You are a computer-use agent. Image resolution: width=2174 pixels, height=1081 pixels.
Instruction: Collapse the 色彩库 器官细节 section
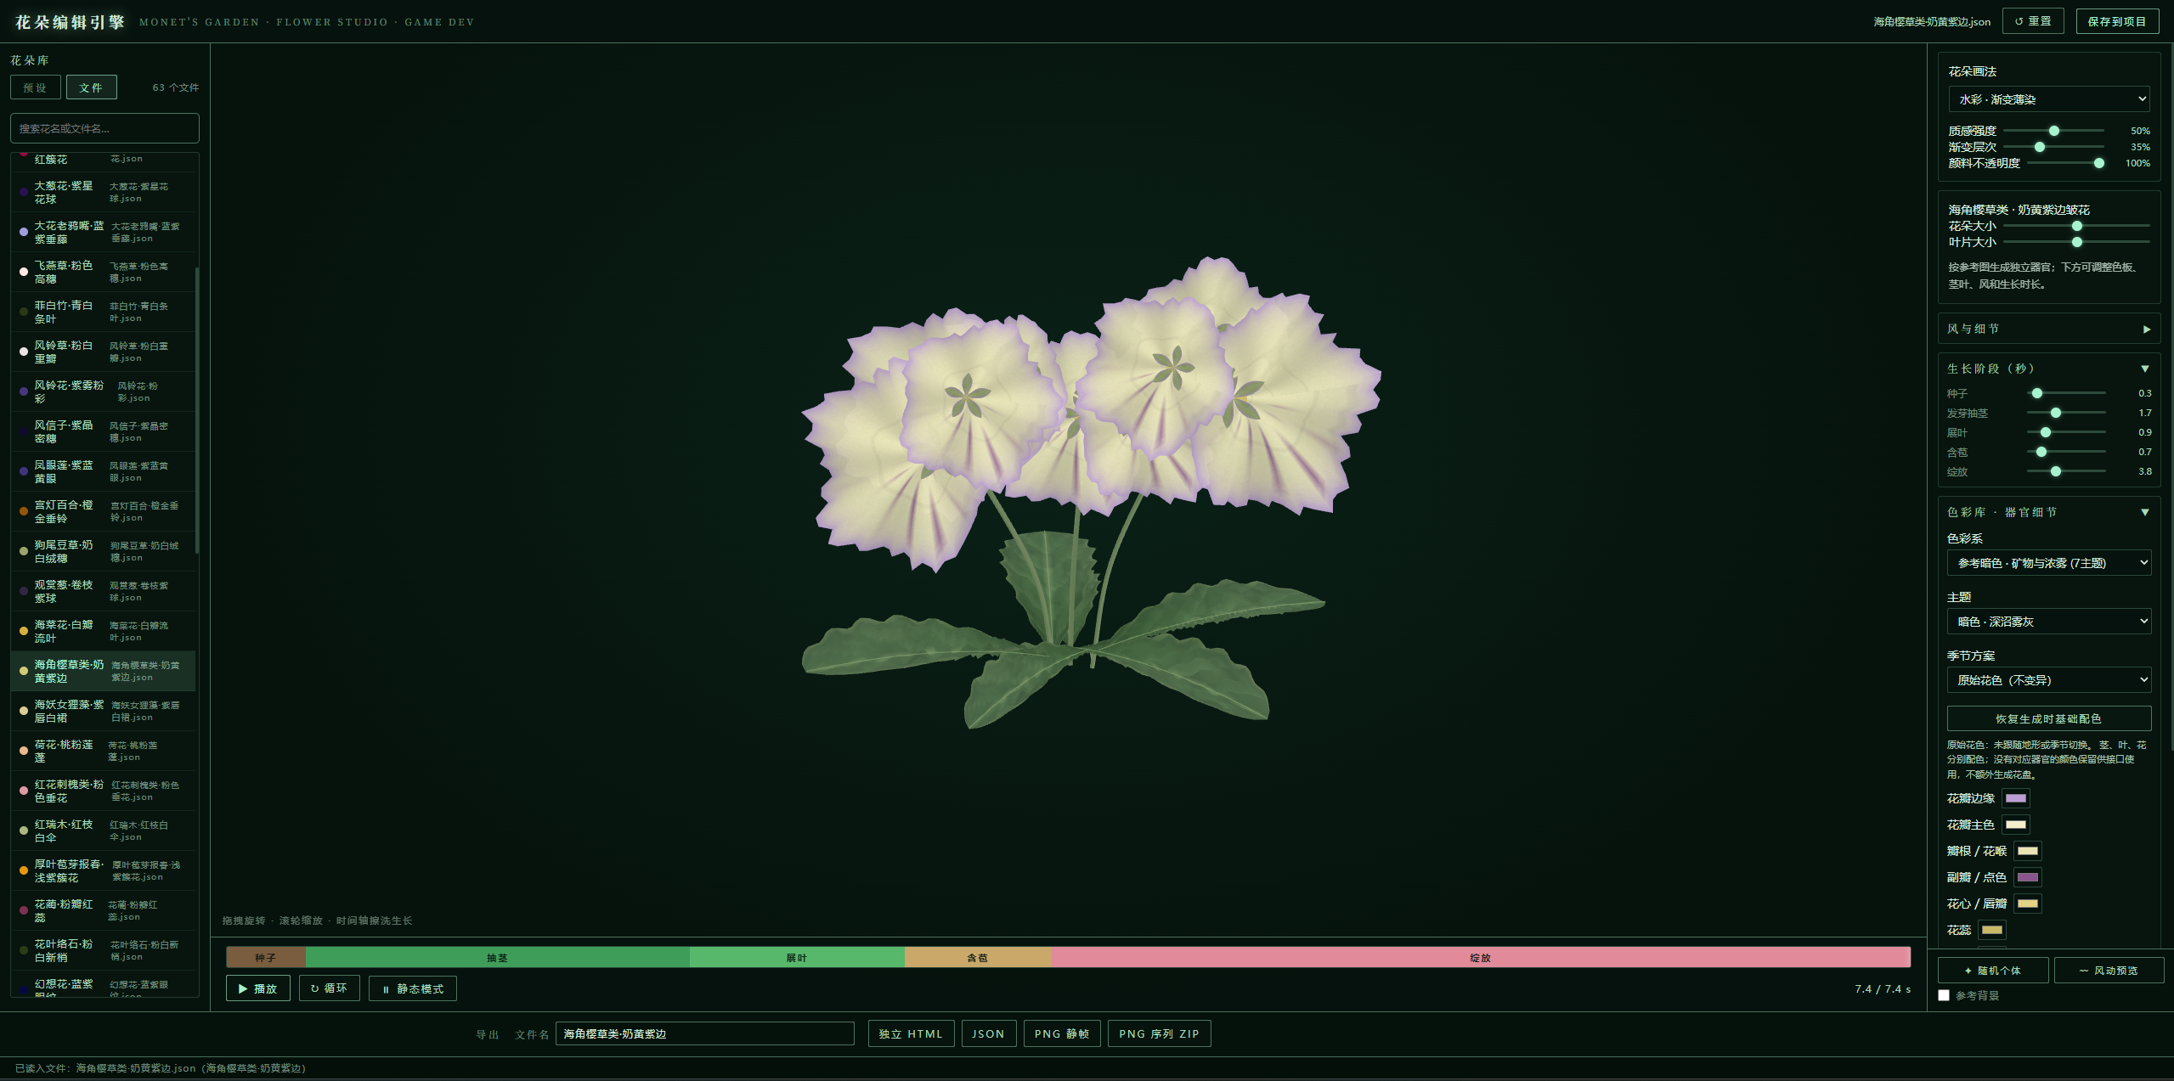pyautogui.click(x=2048, y=512)
